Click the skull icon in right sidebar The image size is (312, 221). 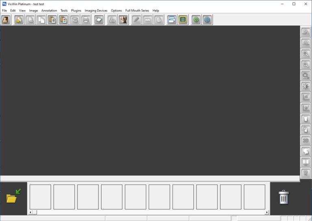(x=305, y=151)
